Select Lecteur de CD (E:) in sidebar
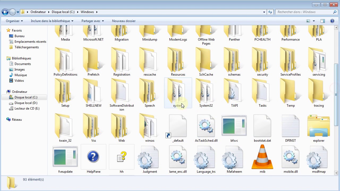340x191 pixels. click(x=27, y=108)
